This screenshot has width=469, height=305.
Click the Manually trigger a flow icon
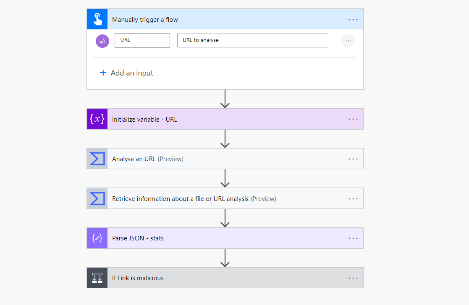[x=97, y=19]
